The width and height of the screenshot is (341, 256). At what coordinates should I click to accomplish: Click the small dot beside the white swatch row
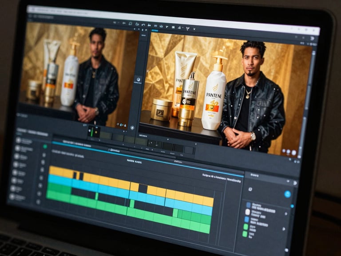point(286,214)
